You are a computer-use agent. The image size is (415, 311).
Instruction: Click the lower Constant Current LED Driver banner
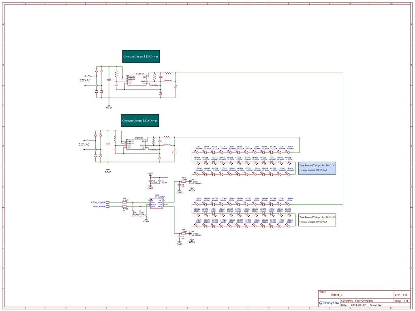click(x=140, y=120)
